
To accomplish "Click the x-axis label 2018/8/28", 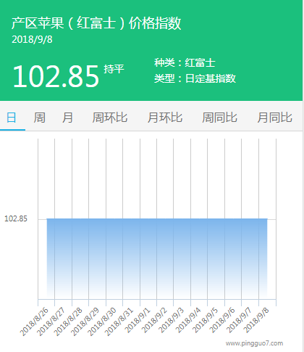I will click(x=68, y=322).
